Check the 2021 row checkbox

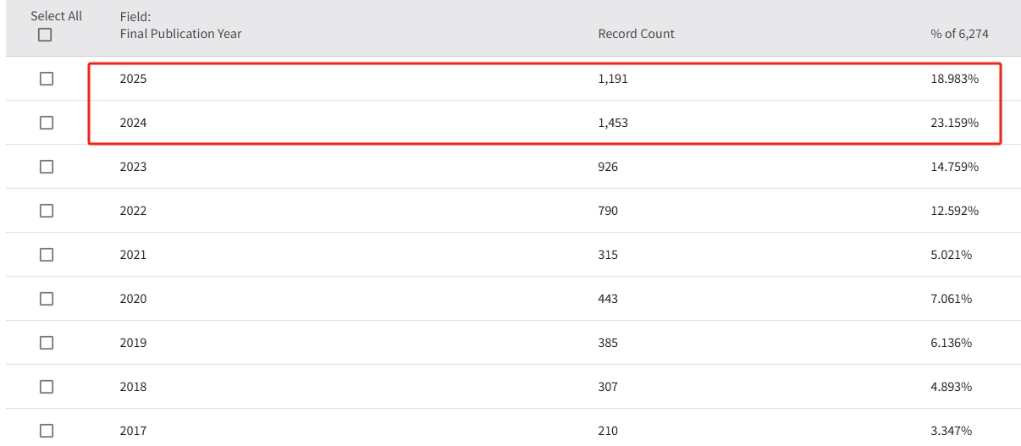tap(47, 255)
